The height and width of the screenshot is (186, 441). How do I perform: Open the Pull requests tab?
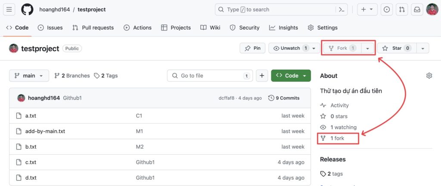pos(93,27)
